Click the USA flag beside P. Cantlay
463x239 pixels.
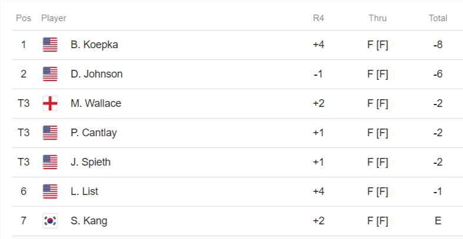(50, 133)
